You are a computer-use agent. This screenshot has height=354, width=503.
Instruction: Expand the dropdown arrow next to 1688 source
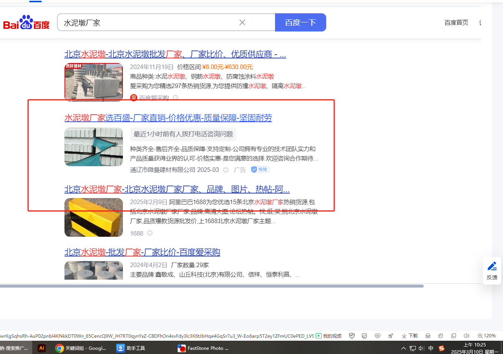click(150, 233)
